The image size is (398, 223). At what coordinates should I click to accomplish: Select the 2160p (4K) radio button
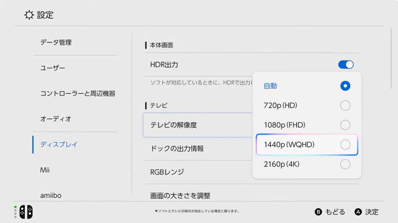(345, 164)
